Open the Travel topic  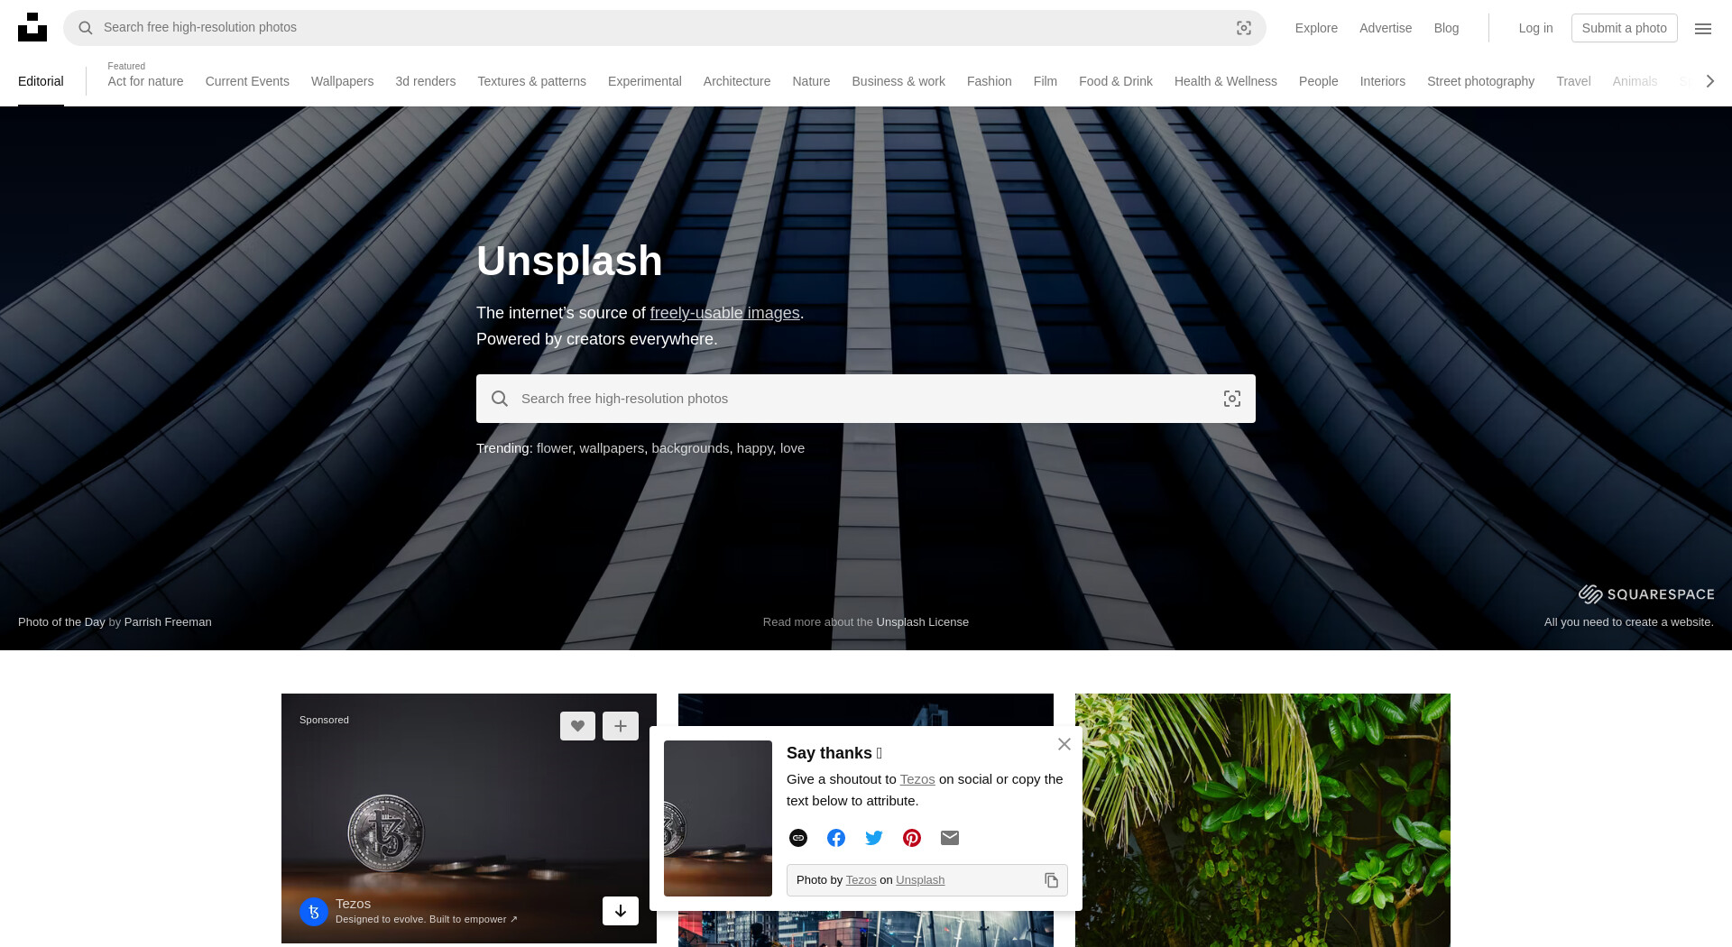click(x=1573, y=81)
